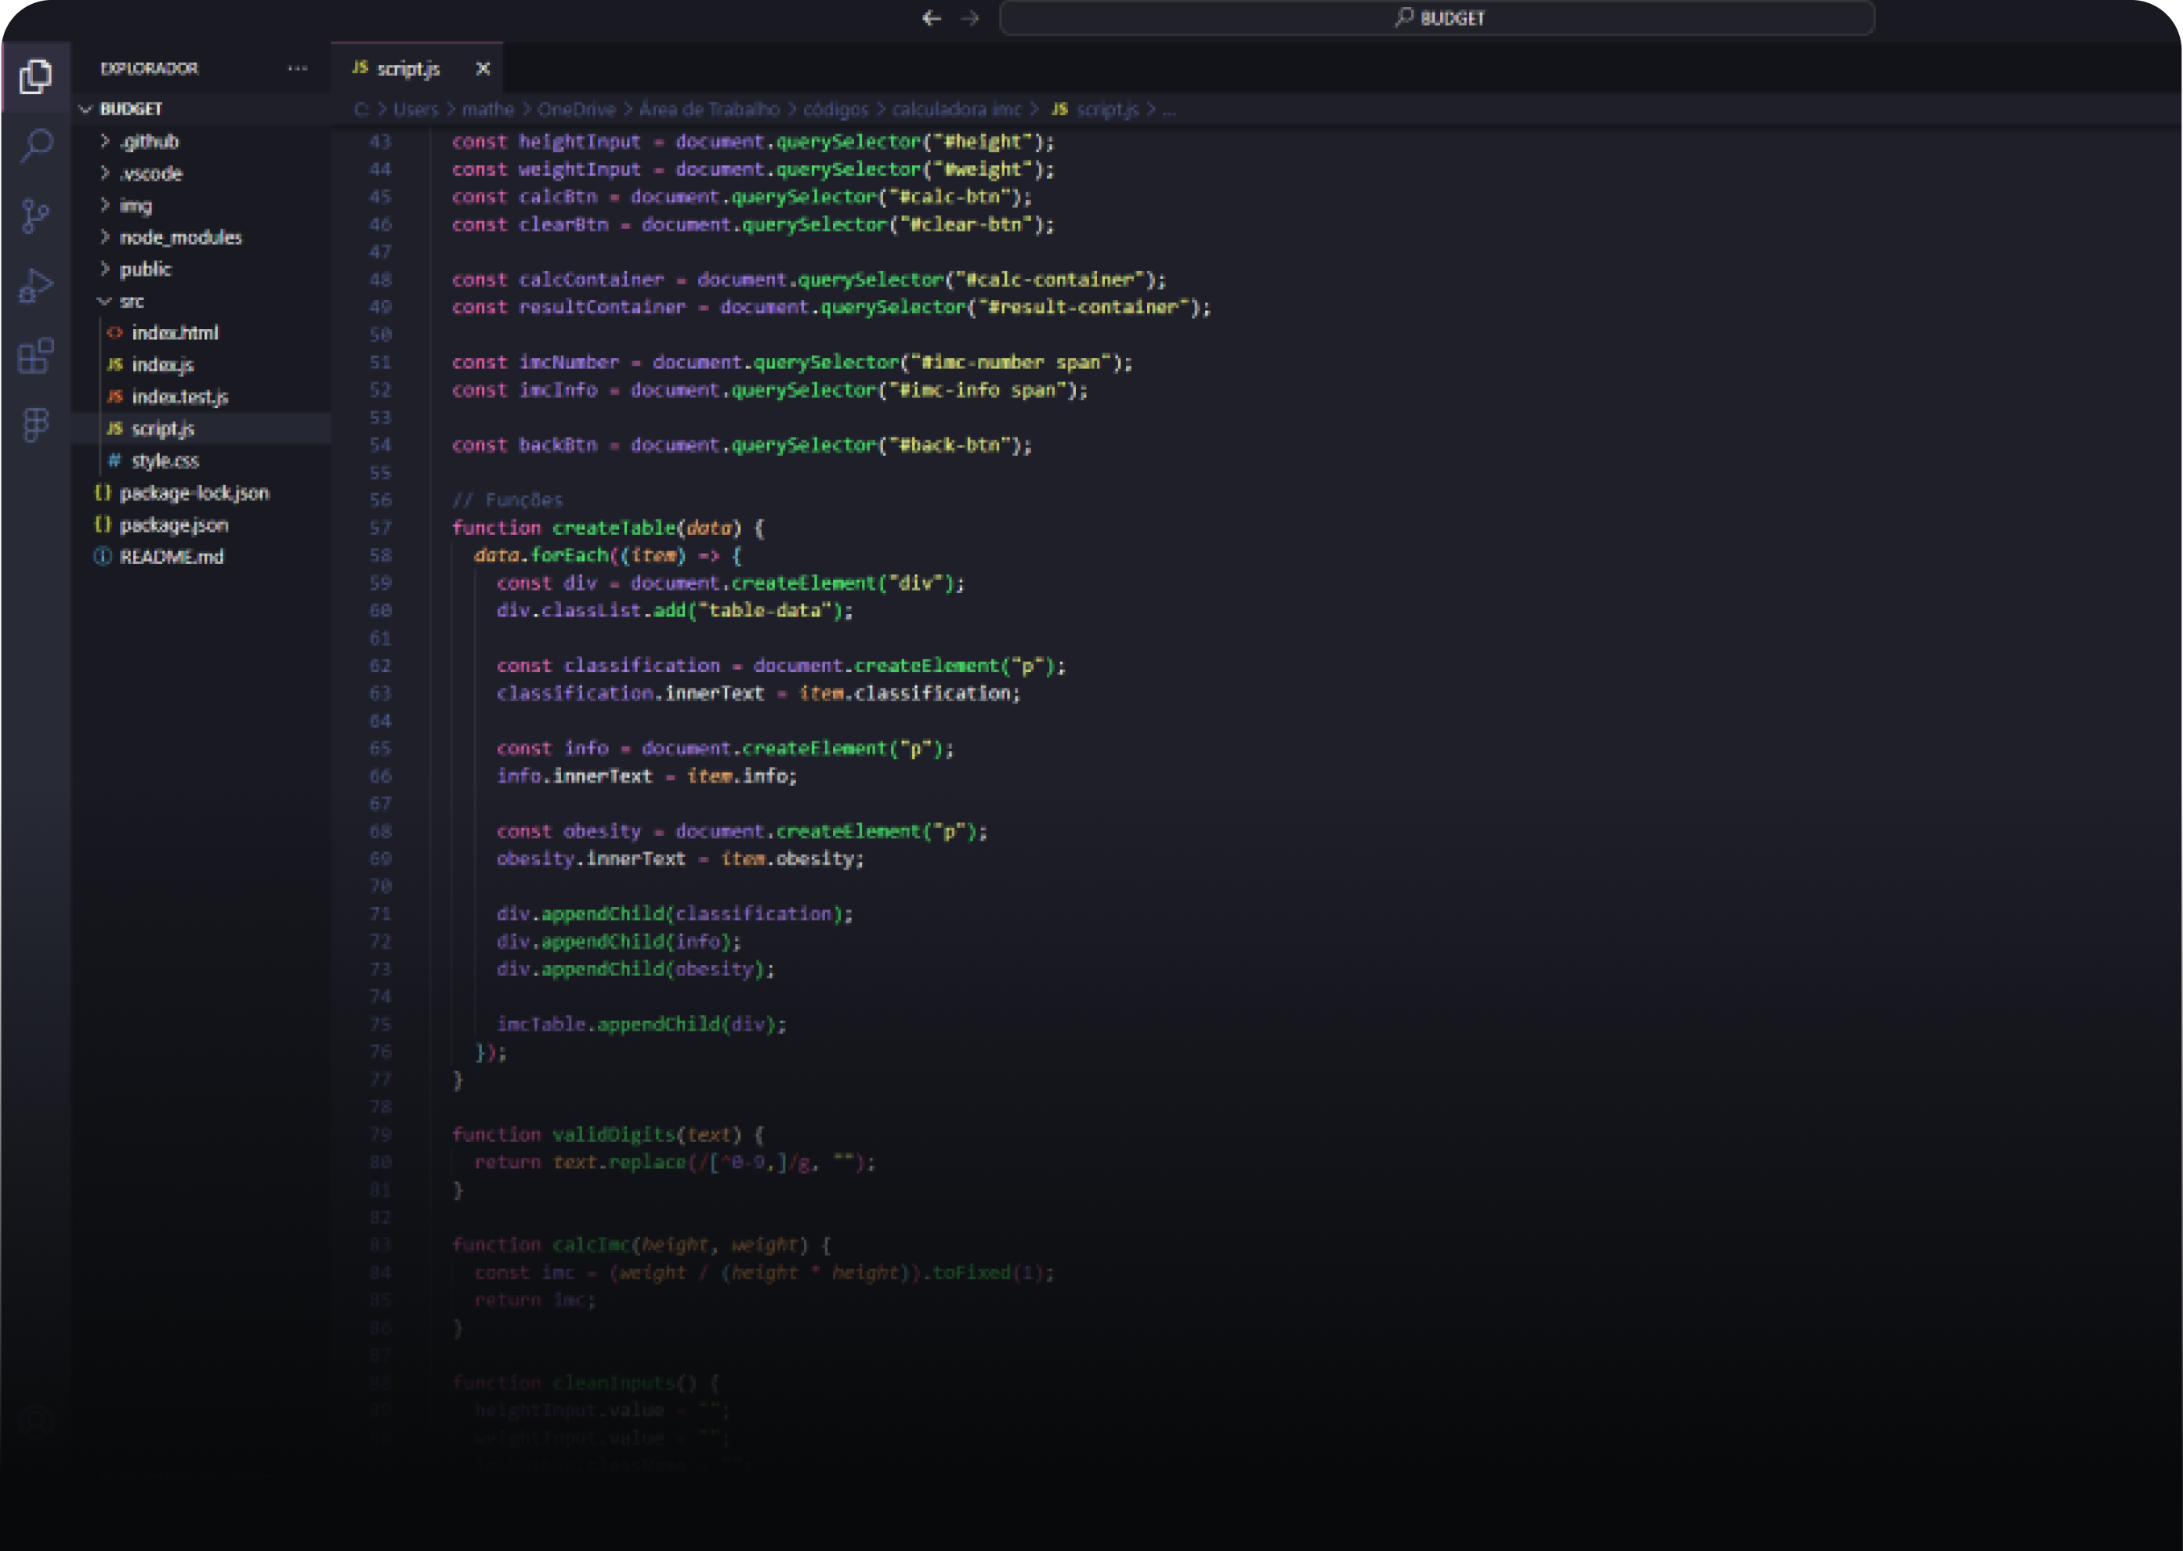This screenshot has height=1551, width=2183.
Task: Select the Explorer icon in the activity bar
Action: coord(35,78)
